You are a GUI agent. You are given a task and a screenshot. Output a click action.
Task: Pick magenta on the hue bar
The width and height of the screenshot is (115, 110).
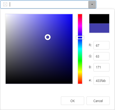pyautogui.click(x=80, y=26)
